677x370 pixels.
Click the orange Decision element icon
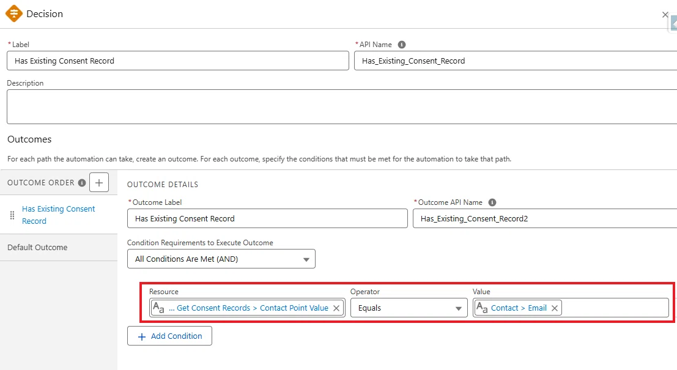tap(14, 14)
